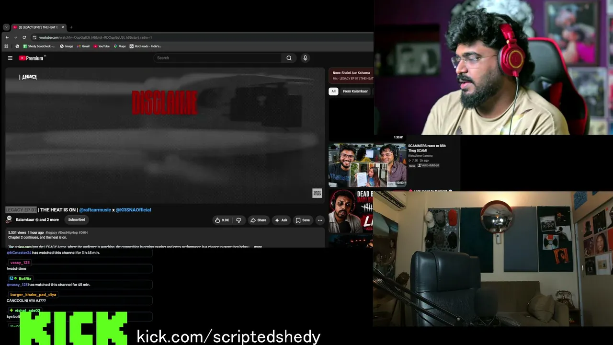Like the video showing 9.9K likes
The image size is (613, 345).
[x=222, y=220]
